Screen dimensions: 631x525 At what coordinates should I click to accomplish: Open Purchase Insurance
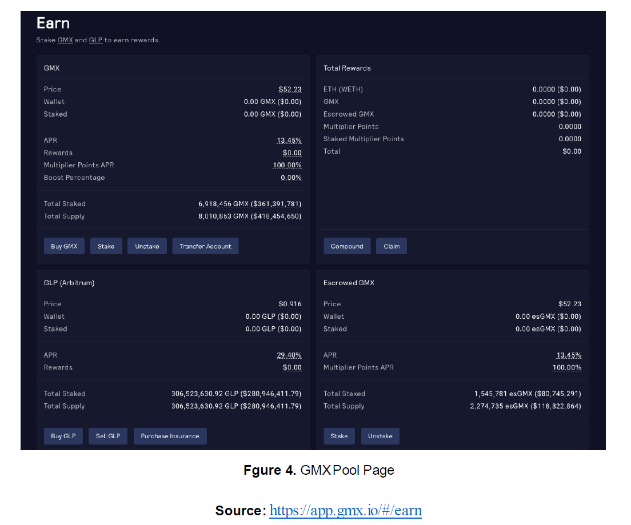(x=170, y=436)
